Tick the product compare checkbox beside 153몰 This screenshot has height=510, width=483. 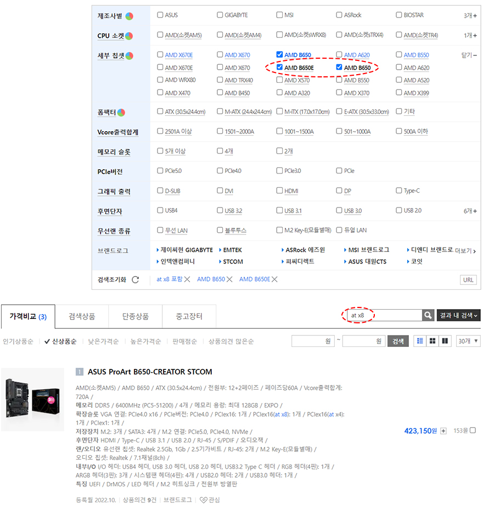pos(473,430)
